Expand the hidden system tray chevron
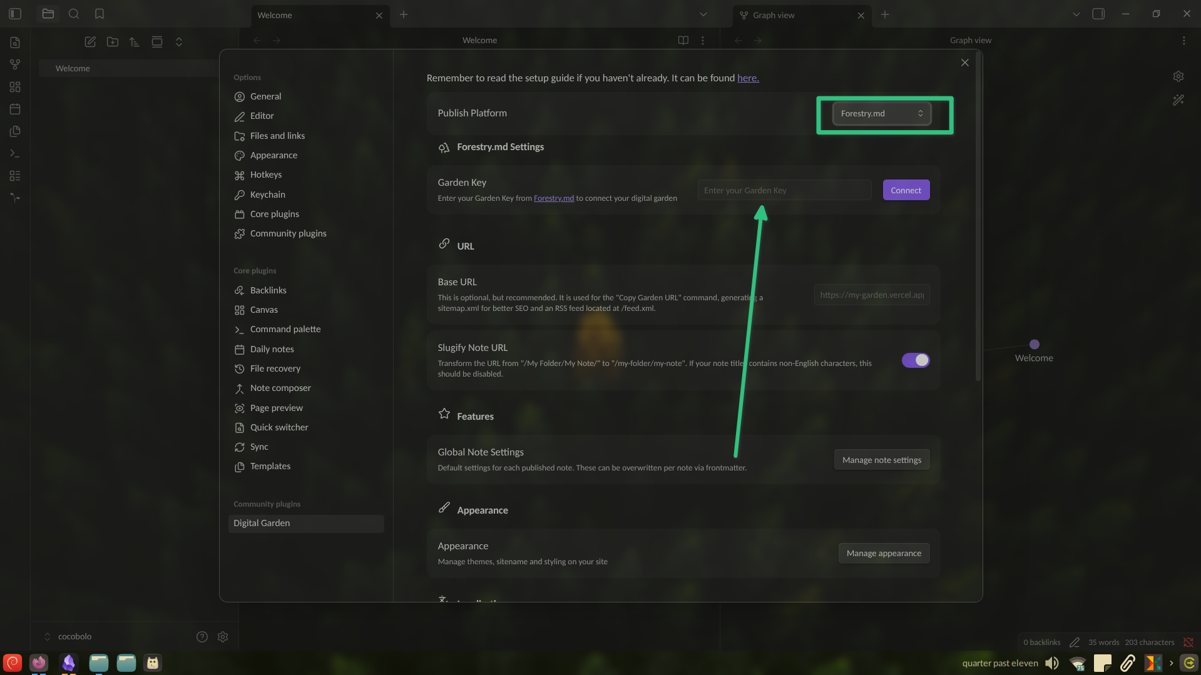The height and width of the screenshot is (675, 1201). tap(1171, 663)
